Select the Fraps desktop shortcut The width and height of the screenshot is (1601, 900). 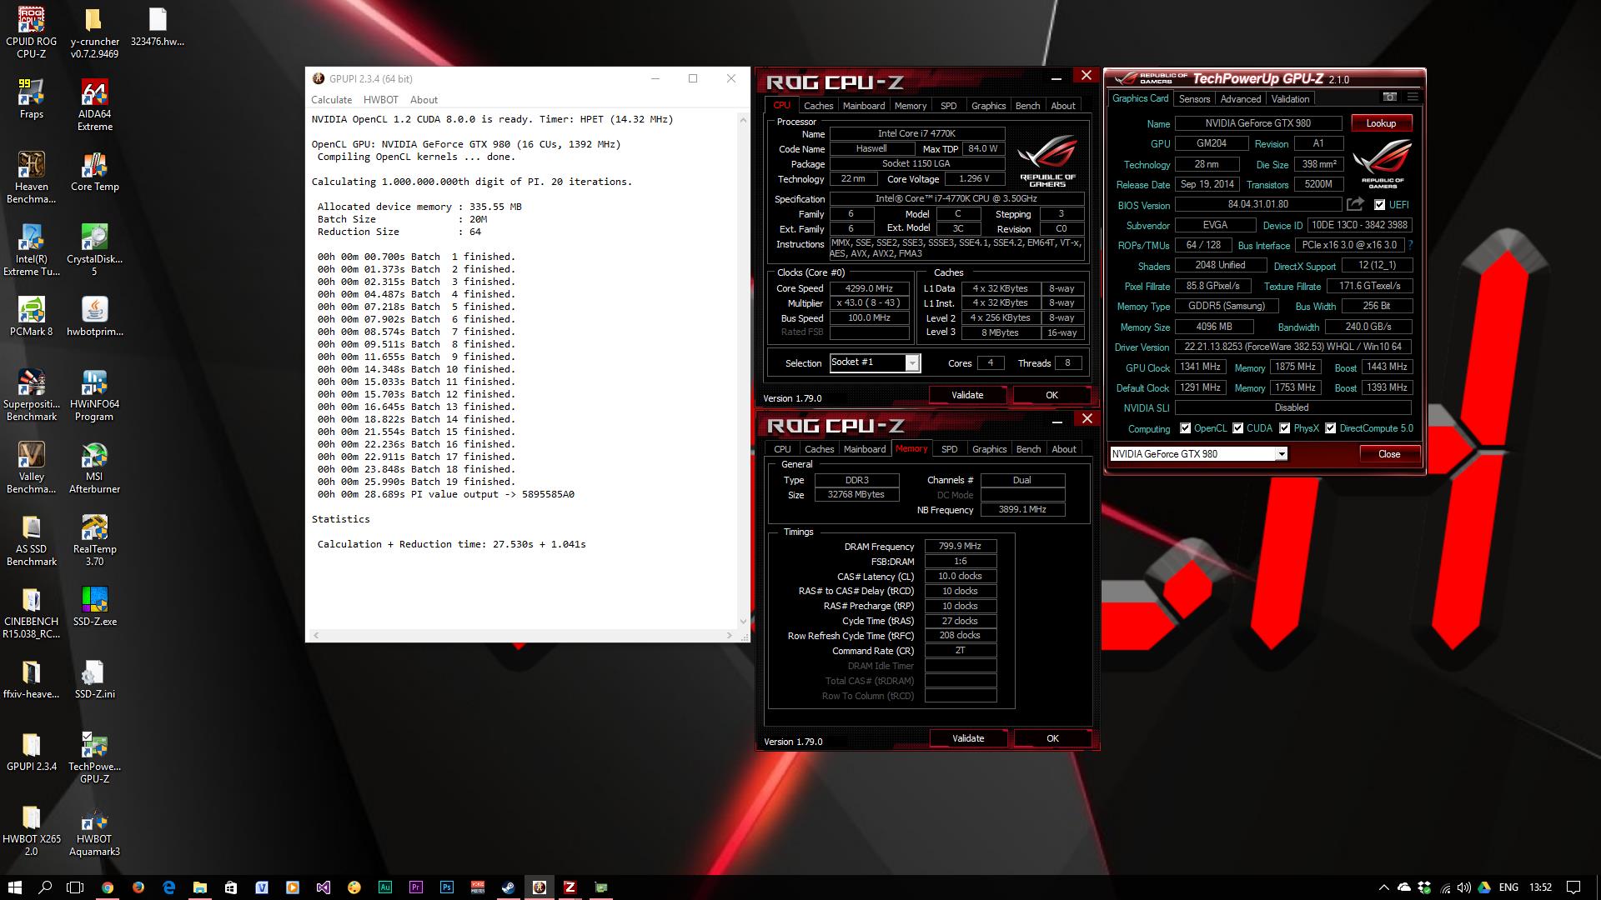click(32, 99)
